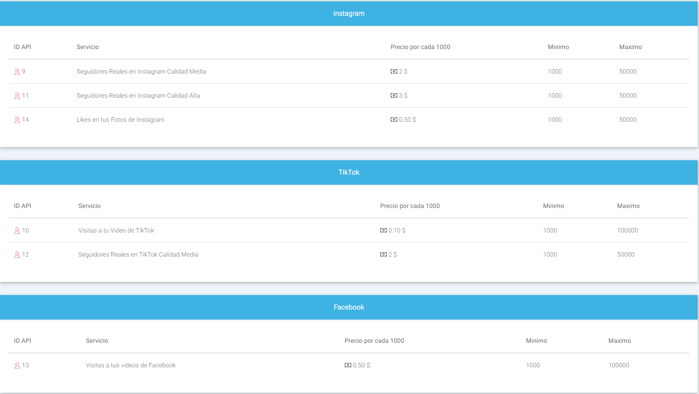Image resolution: width=699 pixels, height=394 pixels.
Task: Click the user icon beside ID 11
Action: [17, 96]
